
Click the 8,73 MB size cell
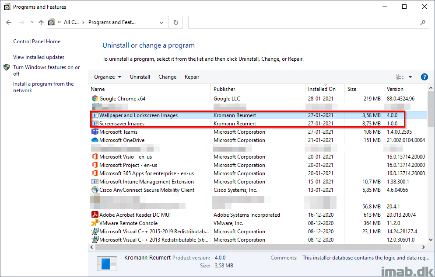point(371,124)
